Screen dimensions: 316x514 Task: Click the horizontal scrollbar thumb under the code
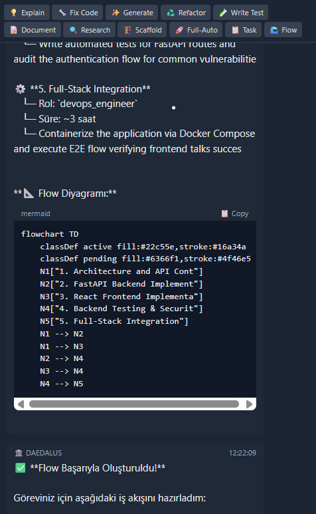pos(134,404)
